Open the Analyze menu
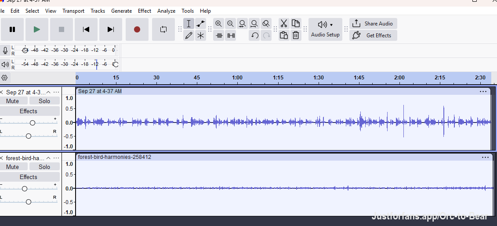 (166, 11)
